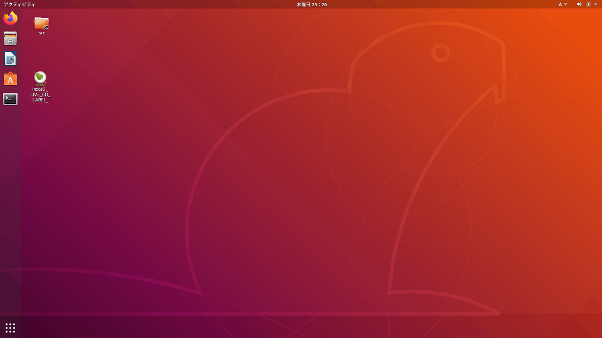
Task: Select the Install LIVE_CD_LABEL desktop icon
Action: pos(40,86)
